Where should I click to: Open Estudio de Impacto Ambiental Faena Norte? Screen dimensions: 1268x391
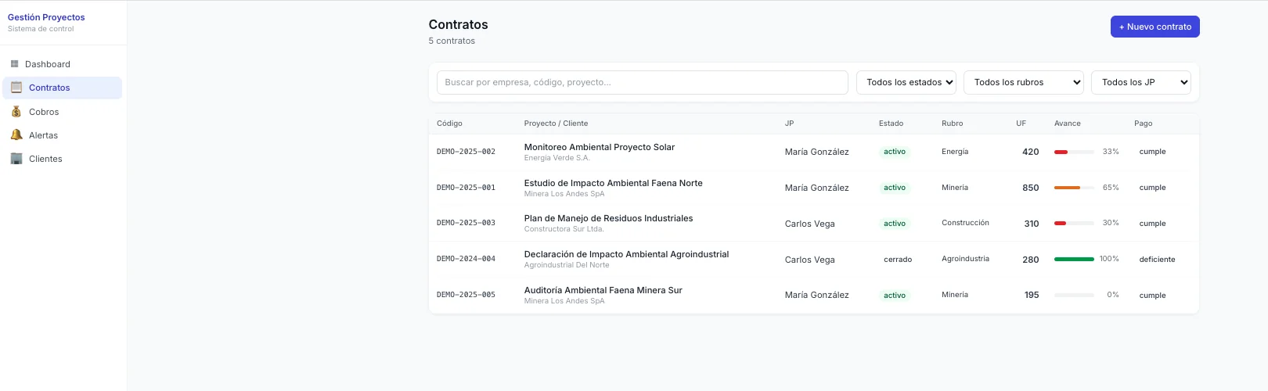tap(613, 183)
